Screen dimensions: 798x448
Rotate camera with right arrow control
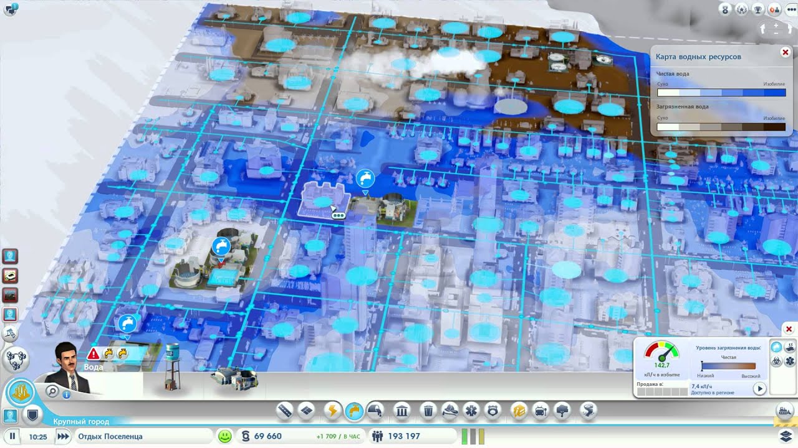[790, 30]
